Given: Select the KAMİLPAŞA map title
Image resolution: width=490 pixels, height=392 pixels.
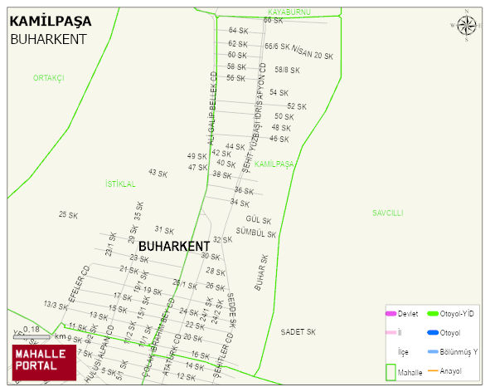Looking at the screenshot, I should coord(51,22).
